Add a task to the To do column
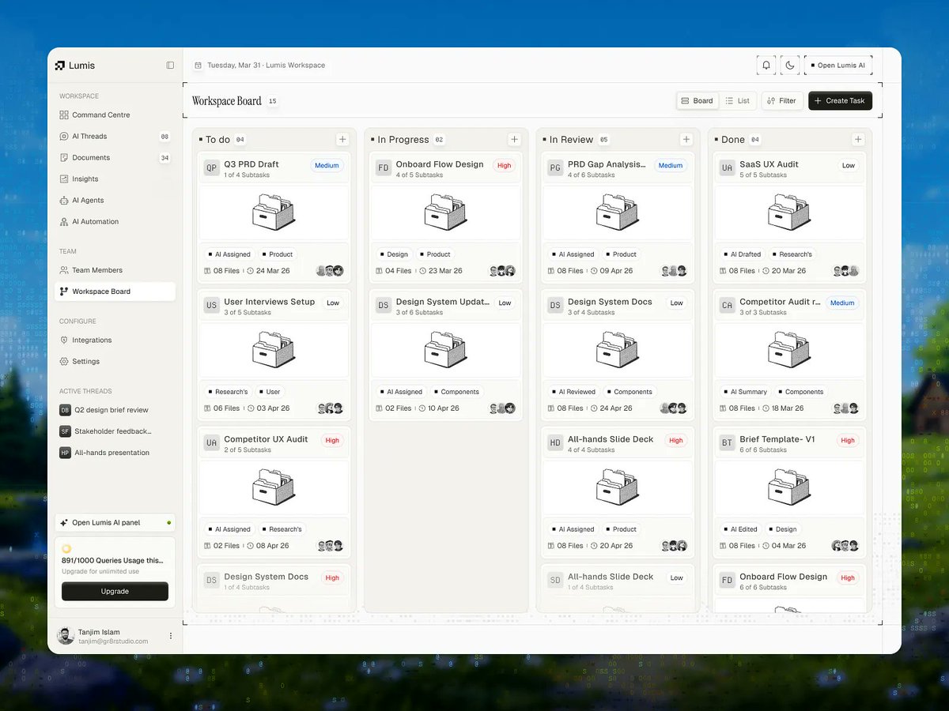The image size is (949, 711). (342, 140)
